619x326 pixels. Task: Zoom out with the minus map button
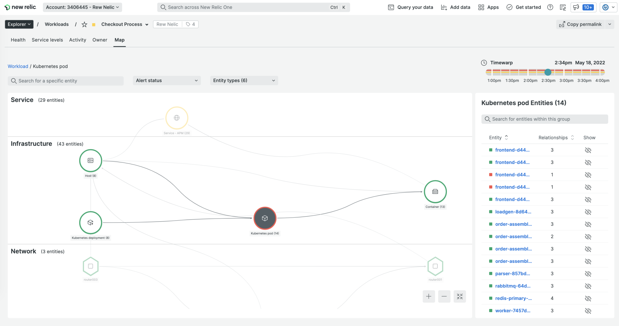(444, 296)
